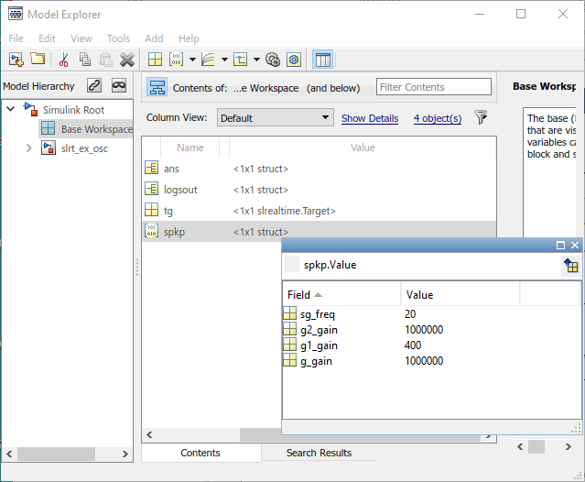Click the Cut scissors icon
Image resolution: width=585 pixels, height=482 pixels.
pos(63,60)
